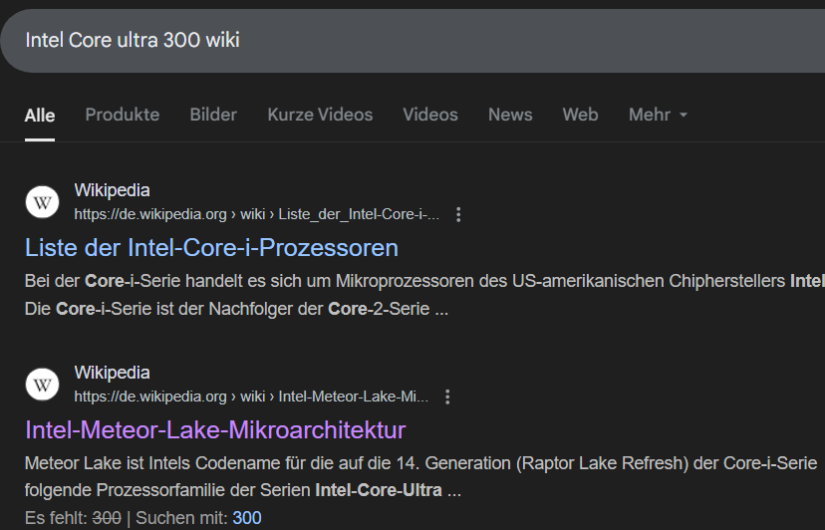Screen dimensions: 825x530
Task: Select the Alle tab
Action: 40,115
